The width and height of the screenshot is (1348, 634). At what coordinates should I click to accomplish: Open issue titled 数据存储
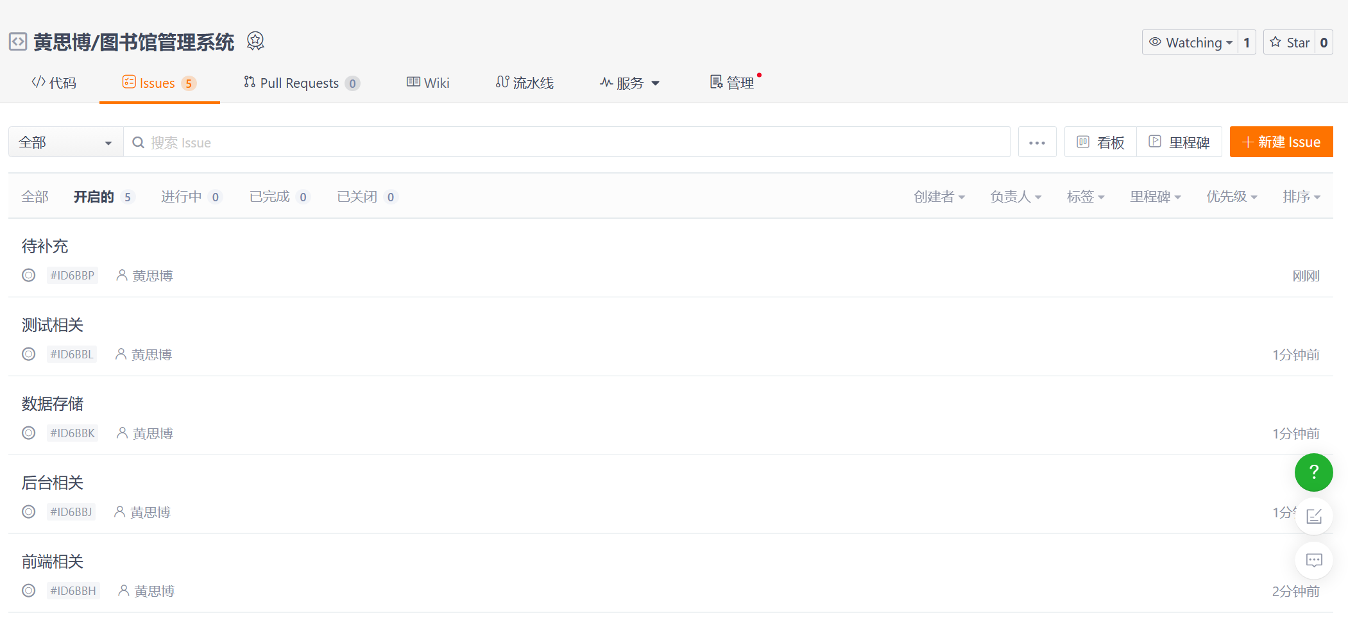(x=53, y=404)
